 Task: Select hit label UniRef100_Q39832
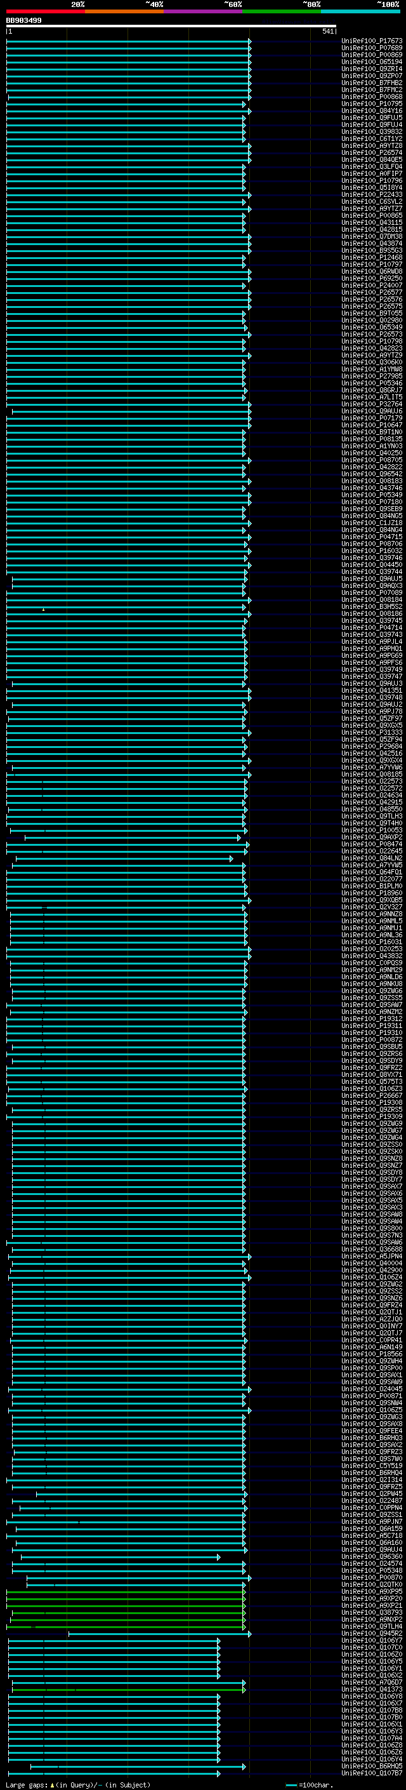pyautogui.click(x=372, y=132)
